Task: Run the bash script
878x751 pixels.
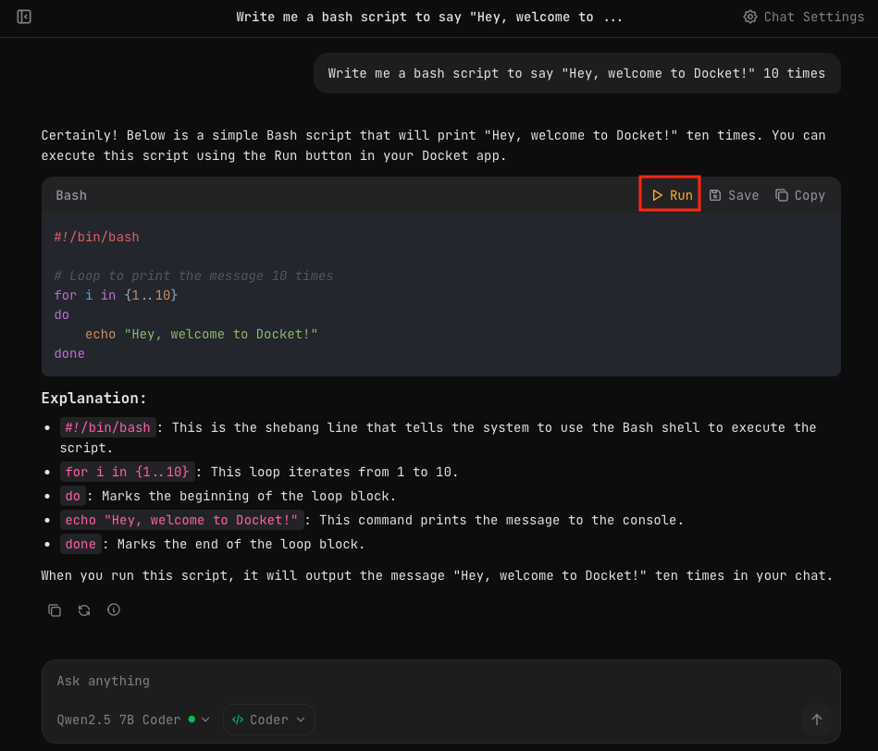Action: tap(670, 194)
